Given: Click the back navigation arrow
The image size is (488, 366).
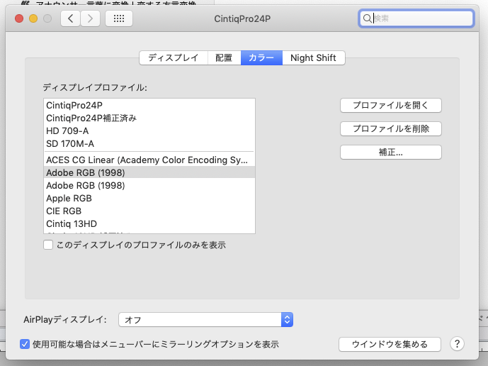Looking at the screenshot, I should 71,19.
